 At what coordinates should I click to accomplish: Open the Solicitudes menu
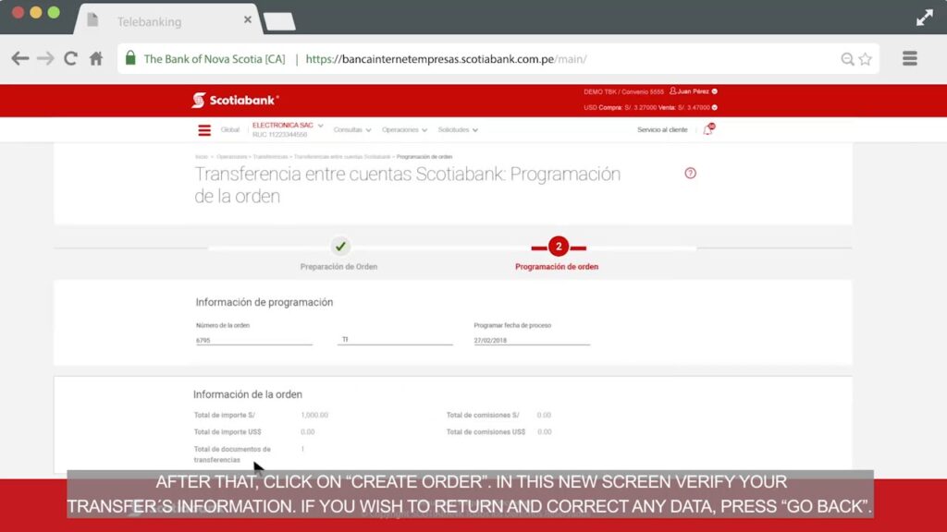(x=458, y=130)
